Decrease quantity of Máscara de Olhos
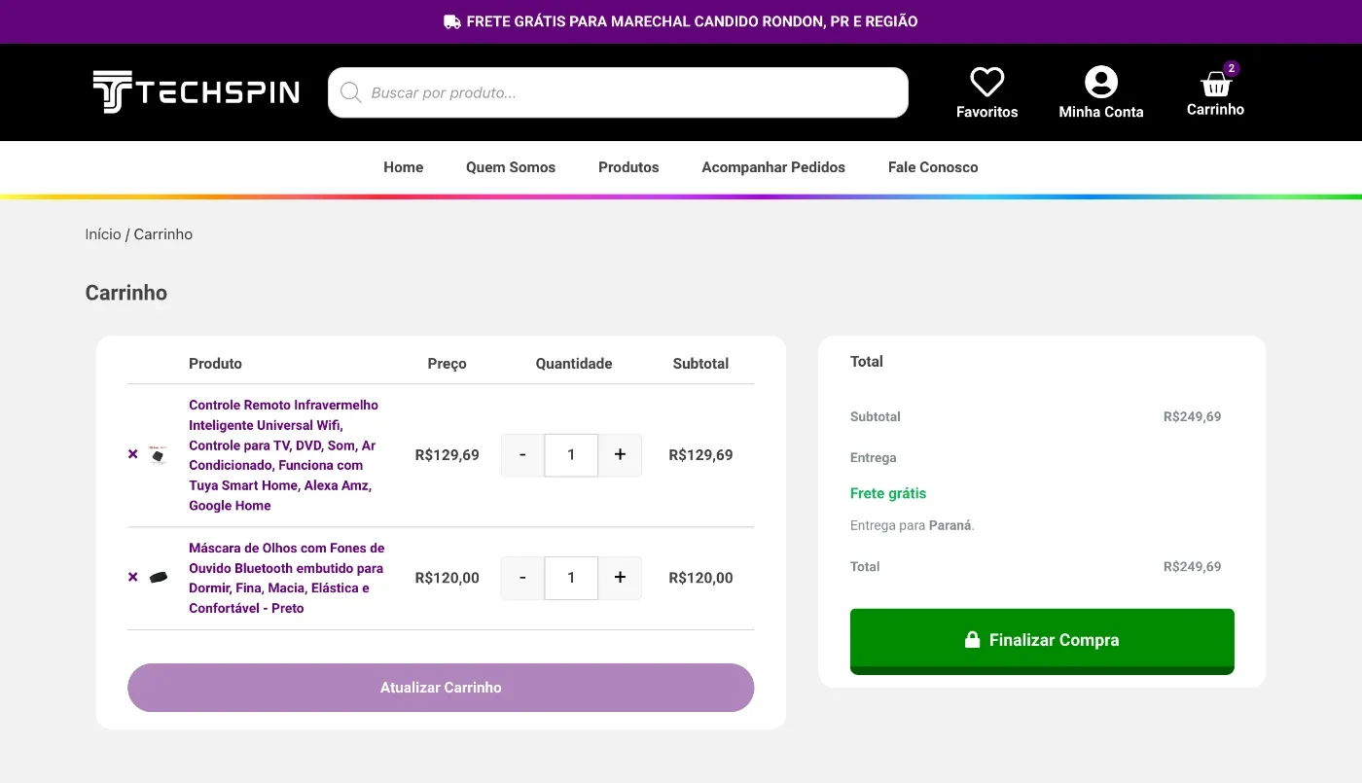The height and width of the screenshot is (783, 1362). (x=522, y=578)
